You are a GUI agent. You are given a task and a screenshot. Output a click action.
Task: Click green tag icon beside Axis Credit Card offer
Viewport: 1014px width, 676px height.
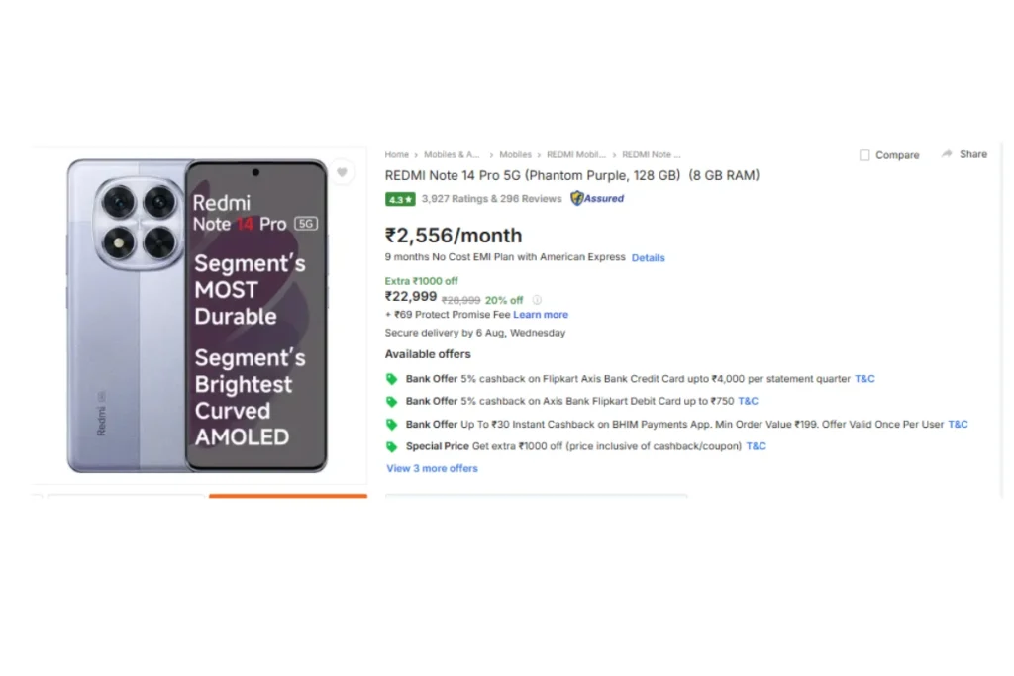pyautogui.click(x=391, y=379)
